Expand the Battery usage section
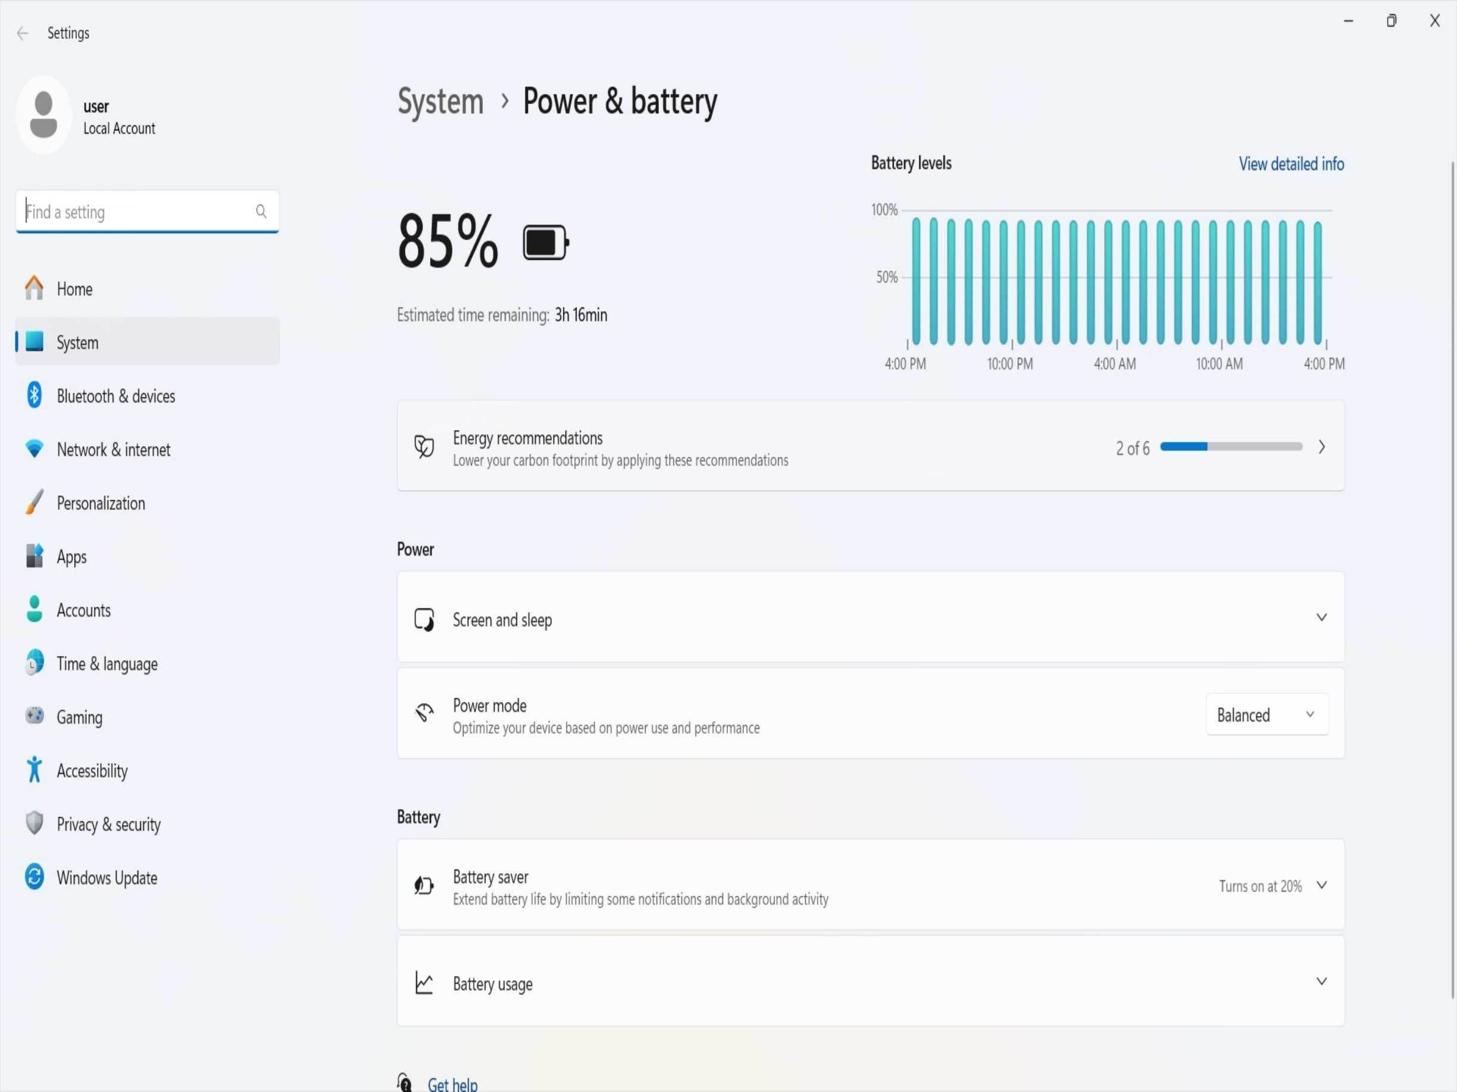Screen dimensions: 1457x1092 click(x=871, y=981)
